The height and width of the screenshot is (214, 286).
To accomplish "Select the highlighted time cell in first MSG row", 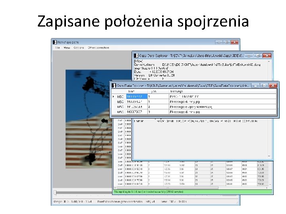I will pos(137,96).
